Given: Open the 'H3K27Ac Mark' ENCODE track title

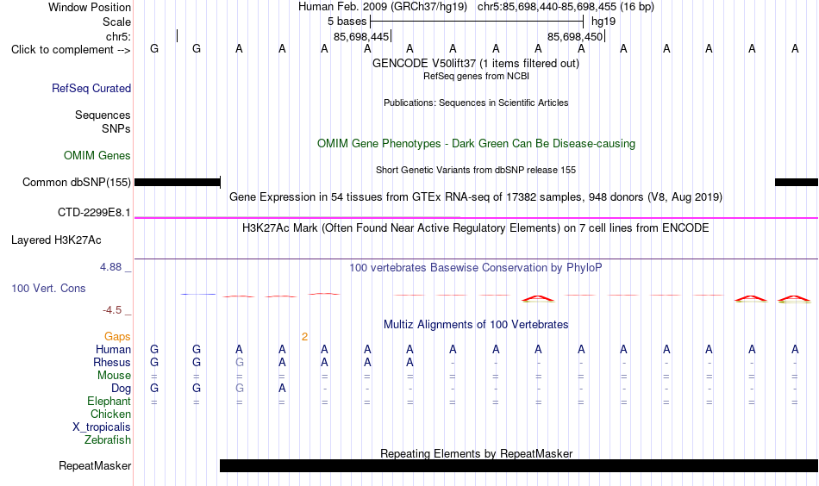Looking at the screenshot, I should (x=476, y=228).
